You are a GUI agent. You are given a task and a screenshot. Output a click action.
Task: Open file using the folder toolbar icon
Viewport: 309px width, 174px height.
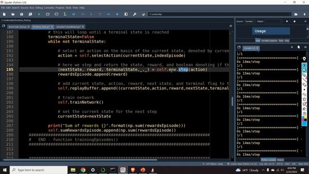coord(13,14)
